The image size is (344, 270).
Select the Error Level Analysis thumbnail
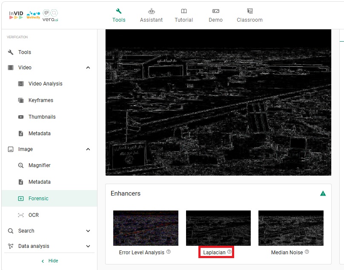coord(146,228)
